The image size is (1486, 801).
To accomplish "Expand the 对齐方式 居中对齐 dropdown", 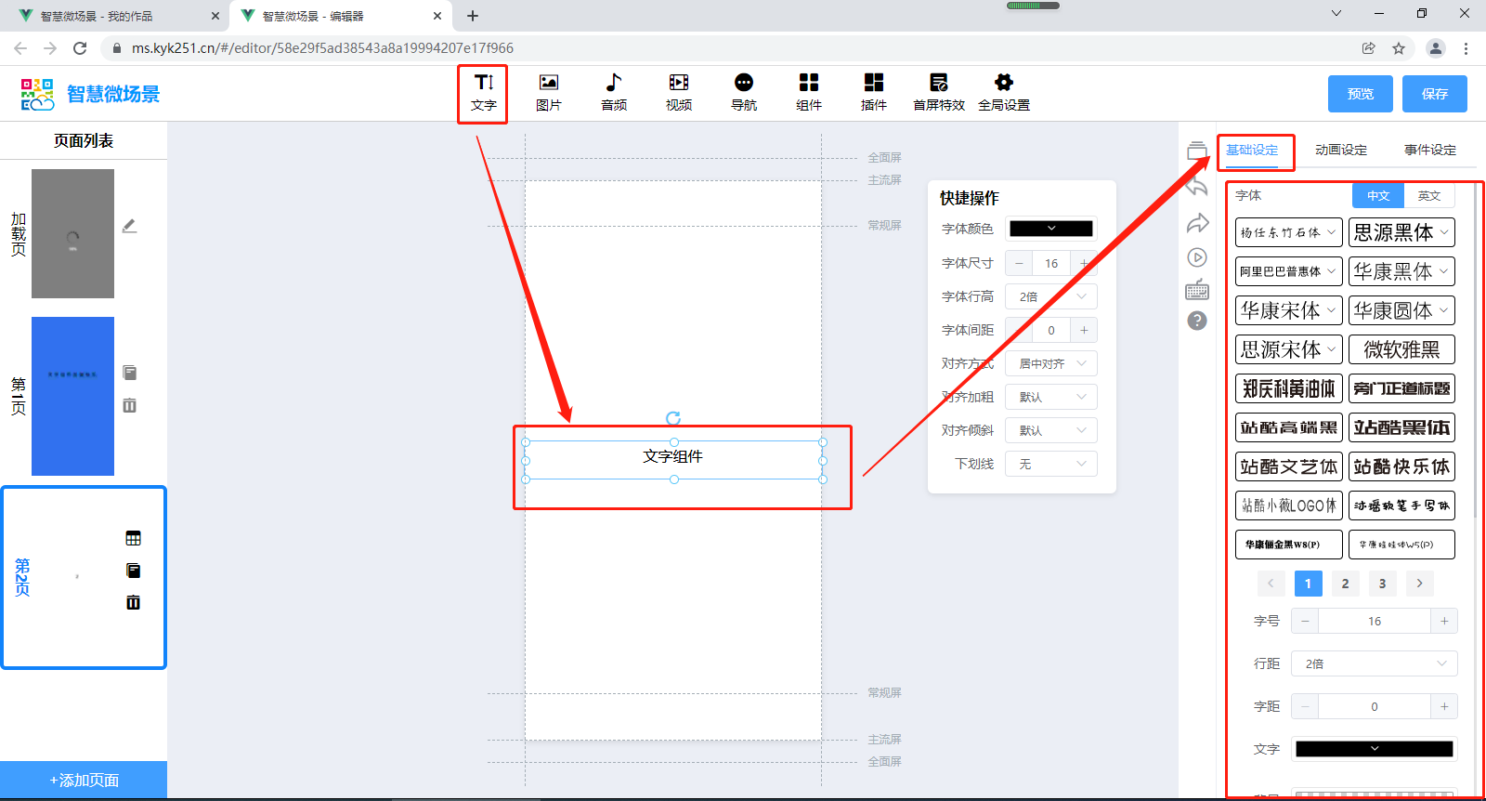I will coord(1050,363).
